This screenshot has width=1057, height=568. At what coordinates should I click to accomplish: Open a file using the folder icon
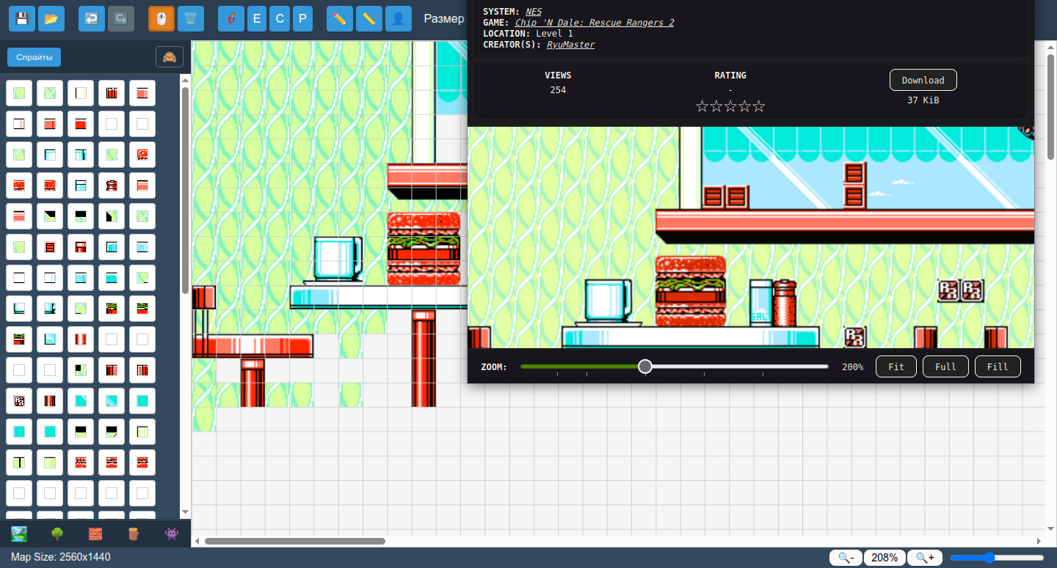coord(51,18)
